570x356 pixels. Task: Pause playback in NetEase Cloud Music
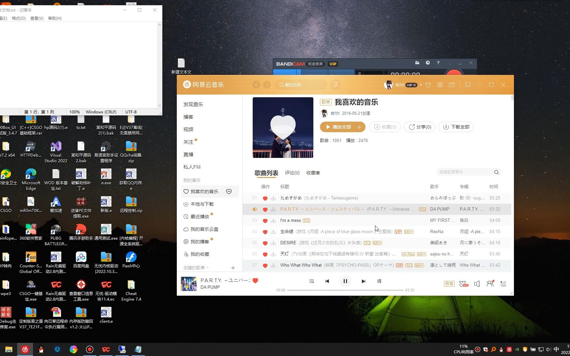click(345, 281)
